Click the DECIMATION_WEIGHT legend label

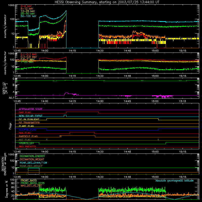(x=32, y=159)
